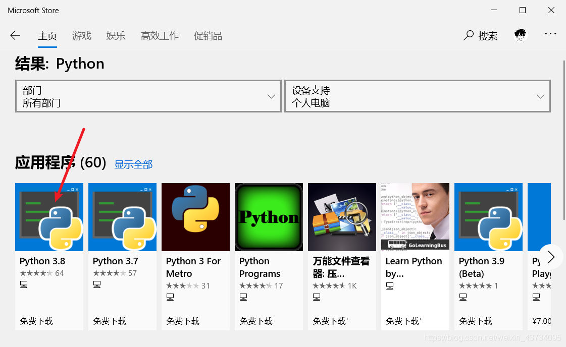566x347 pixels.
Task: Switch to the 娱乐 tab
Action: (x=116, y=36)
